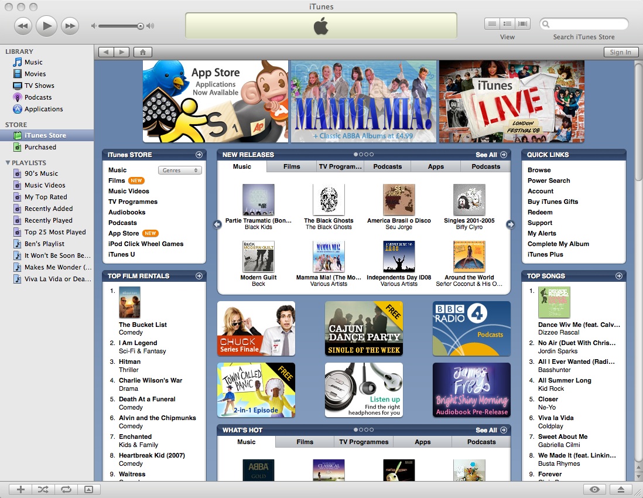The width and height of the screenshot is (643, 498).
Task: Collapse the Playlists section
Action: (x=8, y=163)
